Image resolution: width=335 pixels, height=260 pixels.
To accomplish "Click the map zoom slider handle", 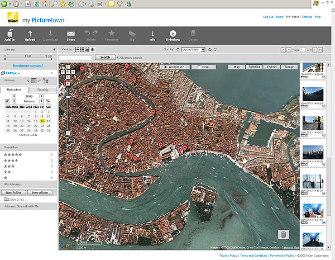I will [68, 97].
